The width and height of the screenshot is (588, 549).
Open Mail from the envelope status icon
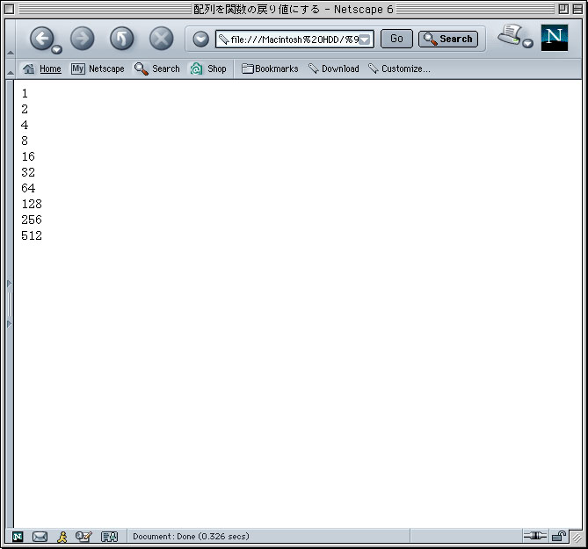pos(40,537)
